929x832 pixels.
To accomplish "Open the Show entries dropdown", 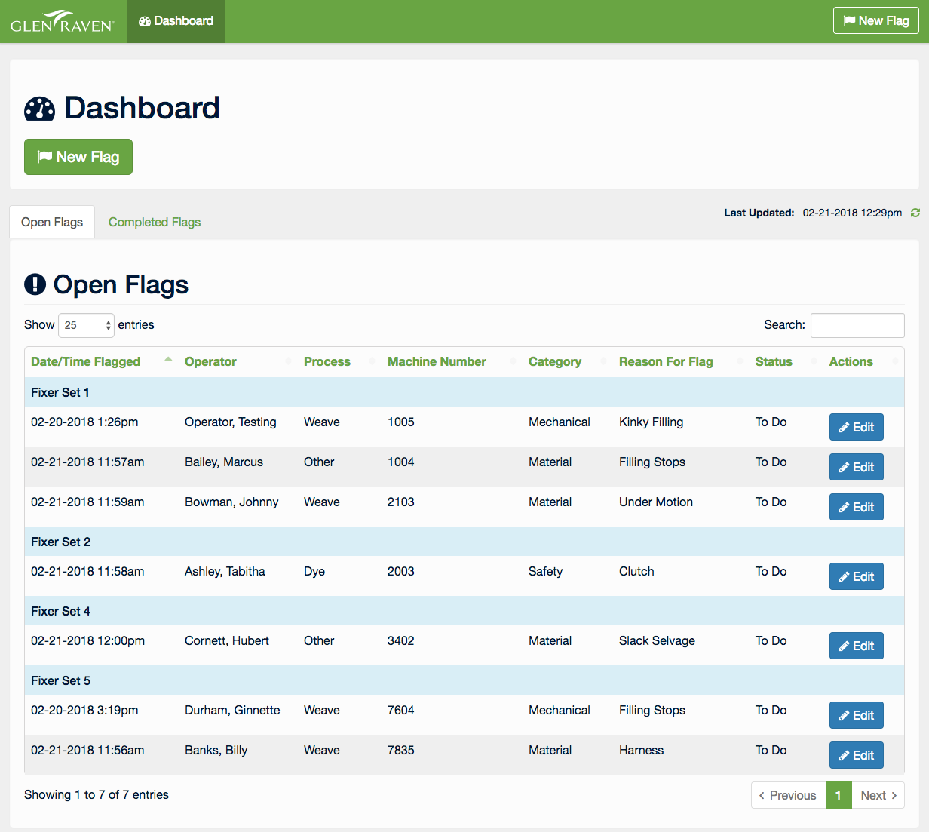I will (x=86, y=325).
